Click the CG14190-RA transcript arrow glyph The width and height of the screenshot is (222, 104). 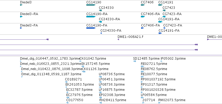pyautogui.click(x=91, y=17)
